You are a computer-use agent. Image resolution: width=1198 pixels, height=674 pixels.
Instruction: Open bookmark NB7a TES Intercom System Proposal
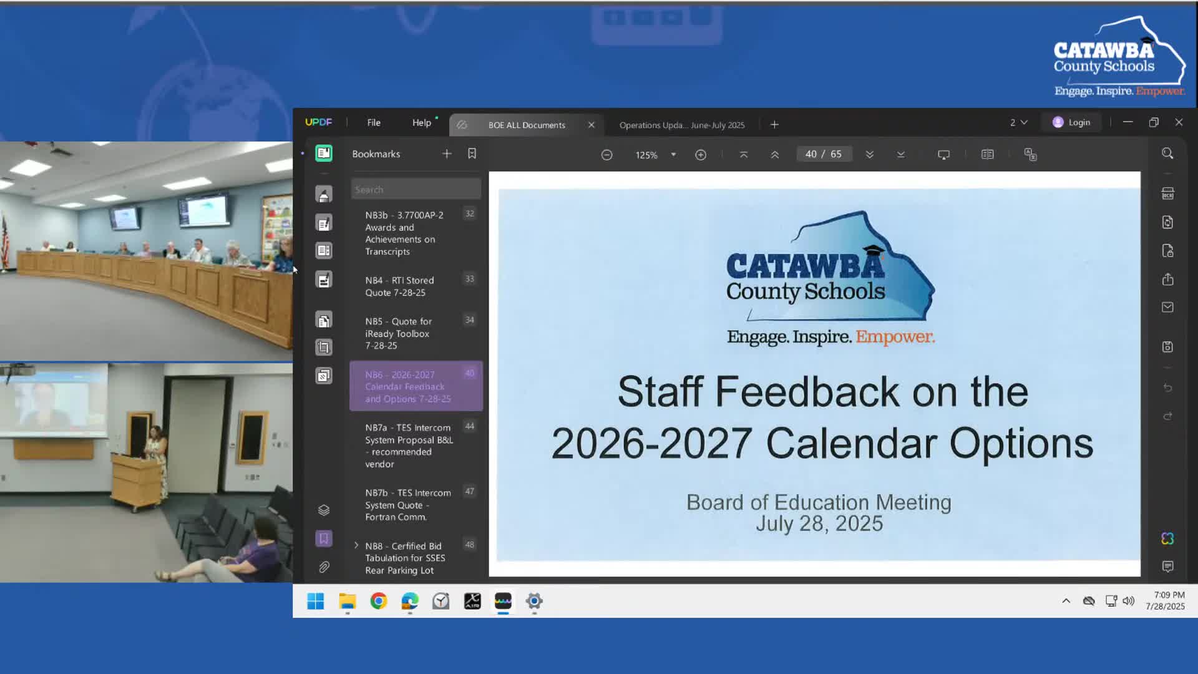416,446
